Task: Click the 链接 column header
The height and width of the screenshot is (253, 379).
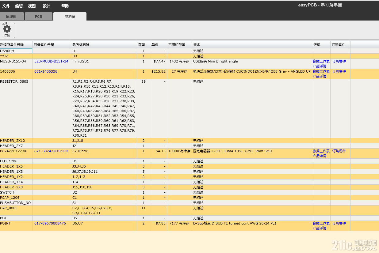Action: click(321, 45)
